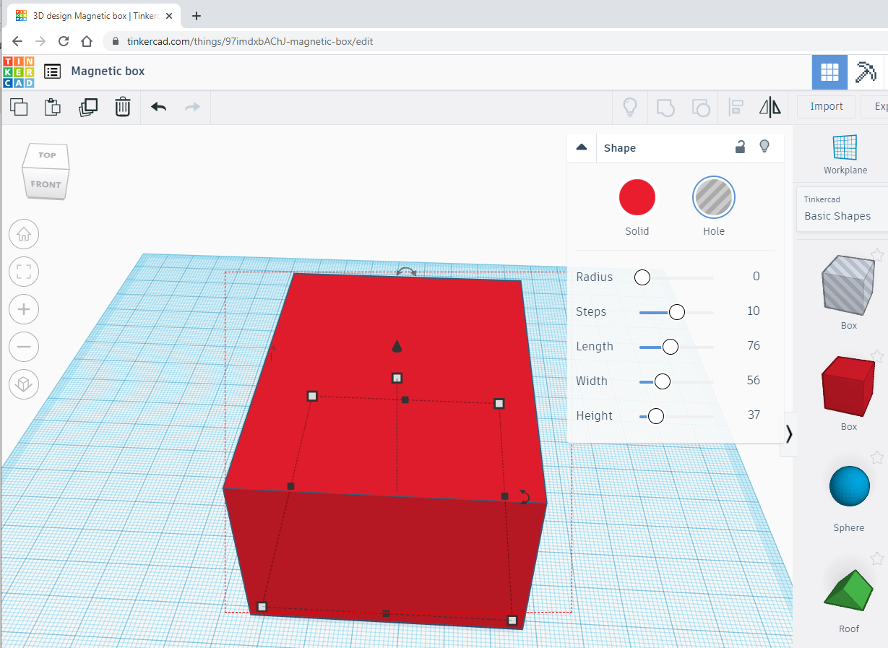Click the Duplicate and repeat icon

click(88, 108)
